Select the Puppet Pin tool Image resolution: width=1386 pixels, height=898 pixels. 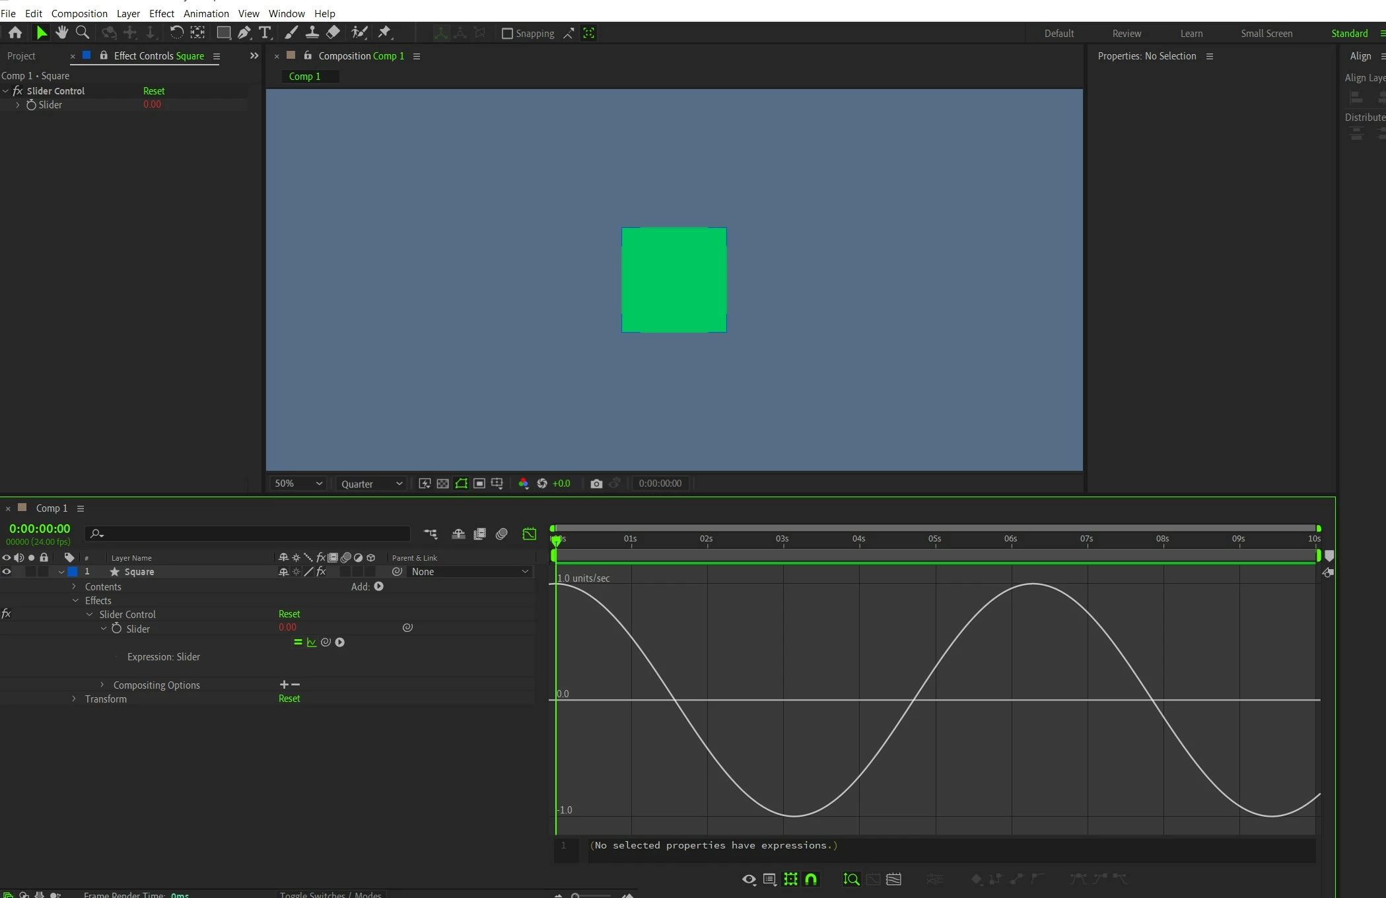[x=384, y=32]
